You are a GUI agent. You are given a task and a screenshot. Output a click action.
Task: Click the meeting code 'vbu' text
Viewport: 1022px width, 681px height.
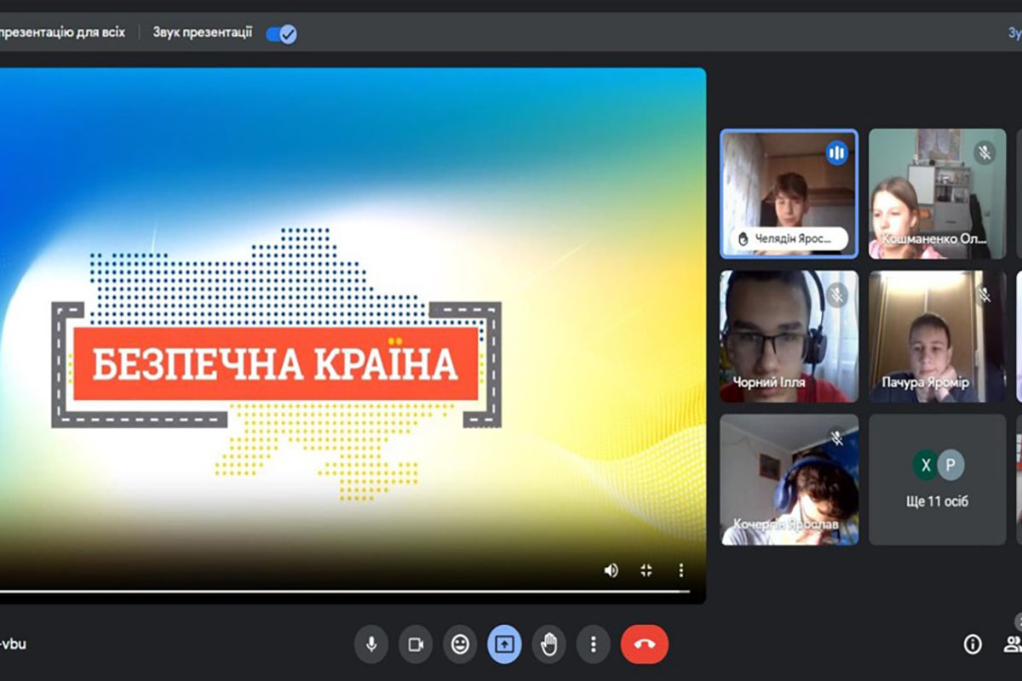pyautogui.click(x=14, y=644)
